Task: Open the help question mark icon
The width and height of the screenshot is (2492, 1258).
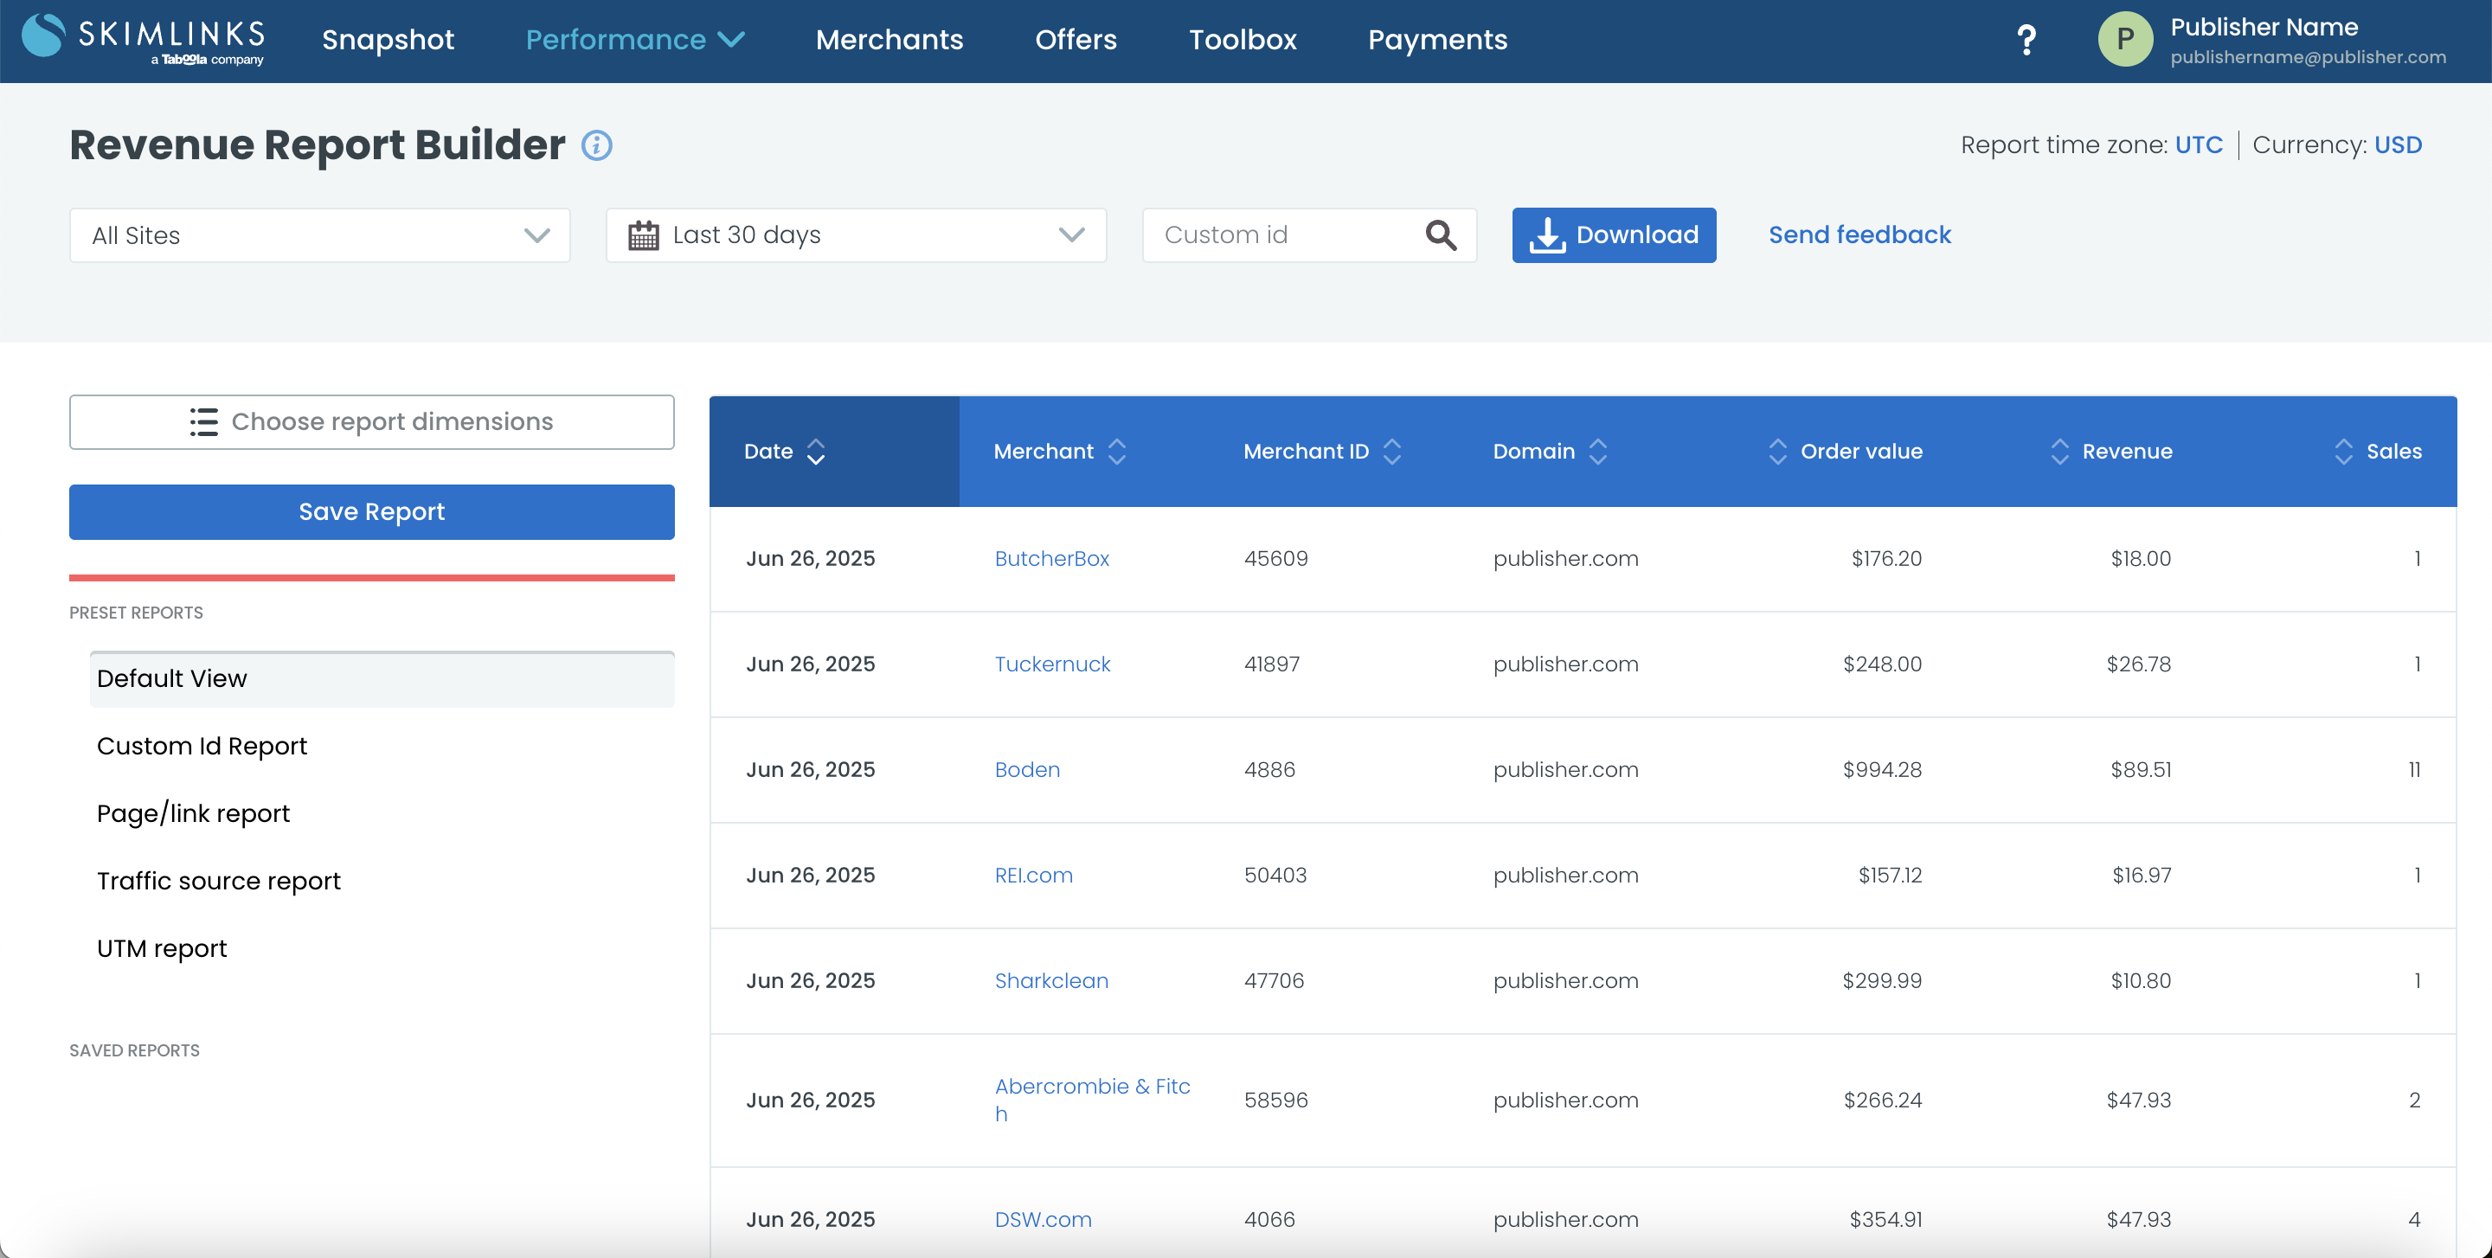Action: pos(2026,40)
